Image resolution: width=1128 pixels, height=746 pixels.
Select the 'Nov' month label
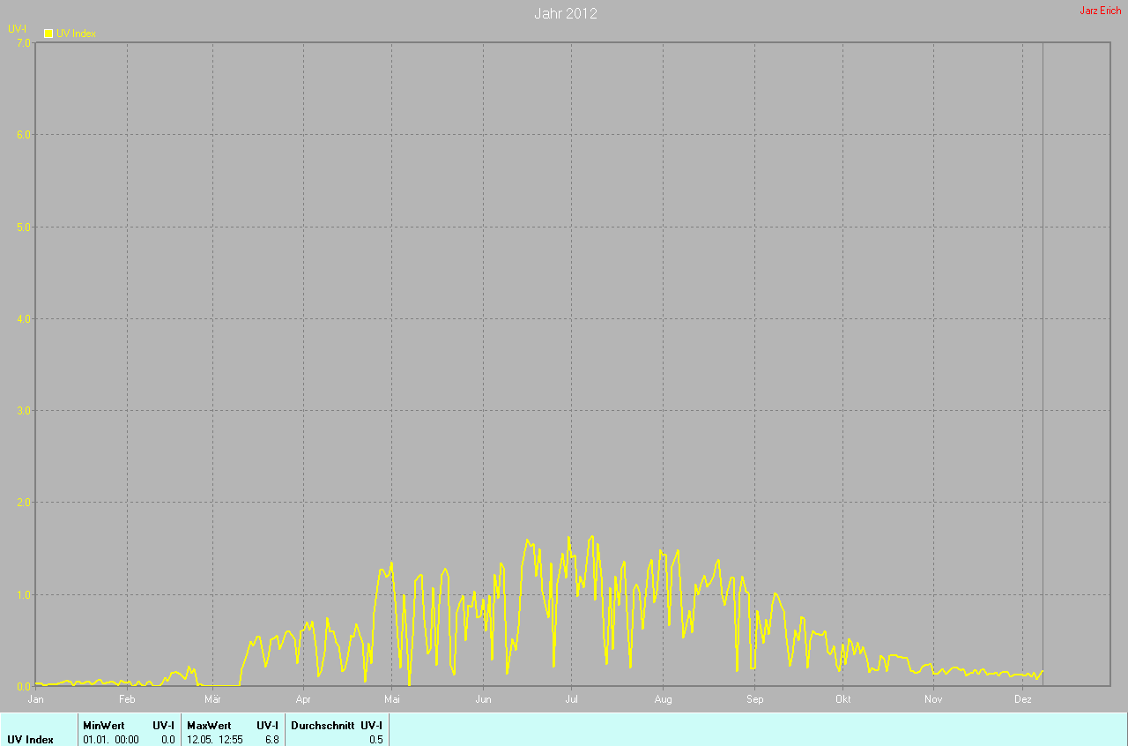pos(933,699)
